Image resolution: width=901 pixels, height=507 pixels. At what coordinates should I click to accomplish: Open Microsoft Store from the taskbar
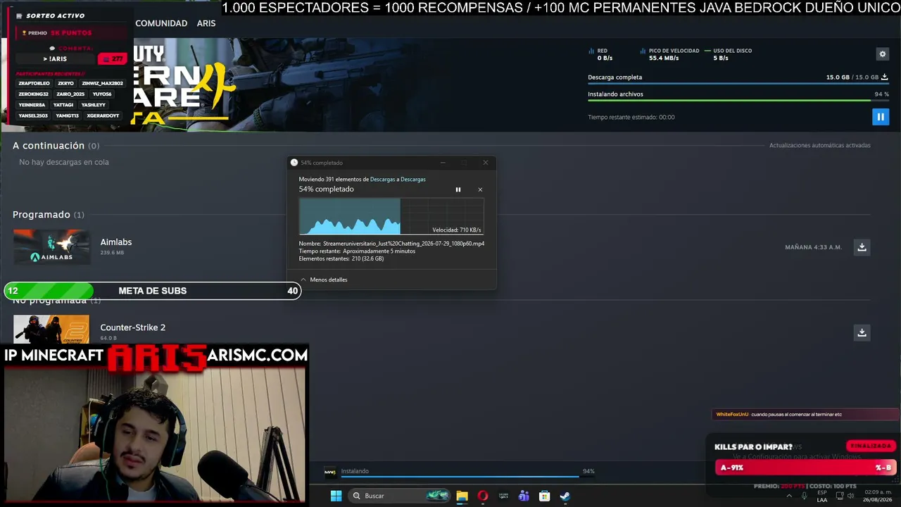click(544, 496)
